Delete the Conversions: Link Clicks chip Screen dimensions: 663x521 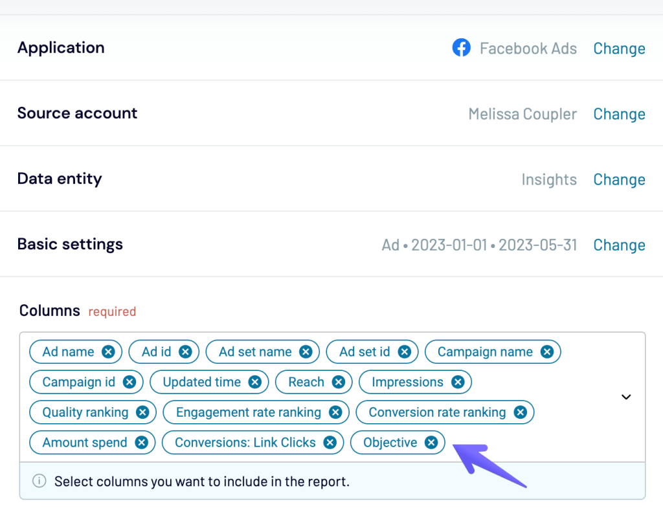point(330,443)
